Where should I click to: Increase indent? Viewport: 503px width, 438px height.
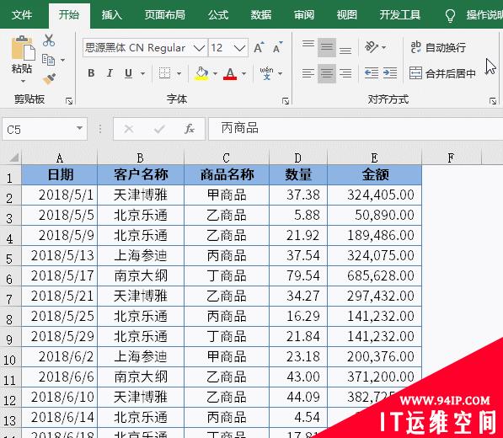click(390, 73)
